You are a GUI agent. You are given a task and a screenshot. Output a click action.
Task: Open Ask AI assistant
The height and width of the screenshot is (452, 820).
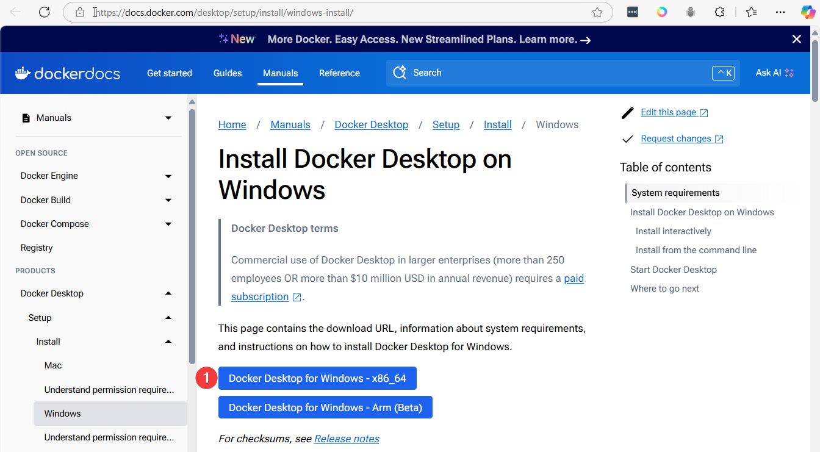774,73
